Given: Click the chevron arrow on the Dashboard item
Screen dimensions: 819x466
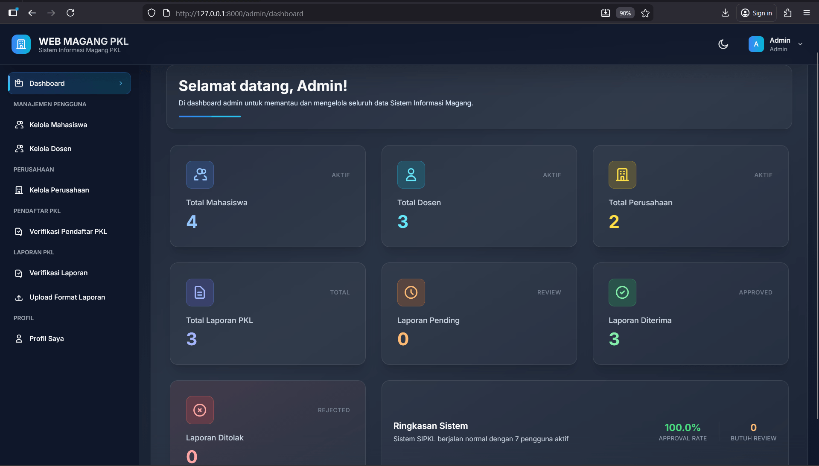Looking at the screenshot, I should pyautogui.click(x=121, y=83).
